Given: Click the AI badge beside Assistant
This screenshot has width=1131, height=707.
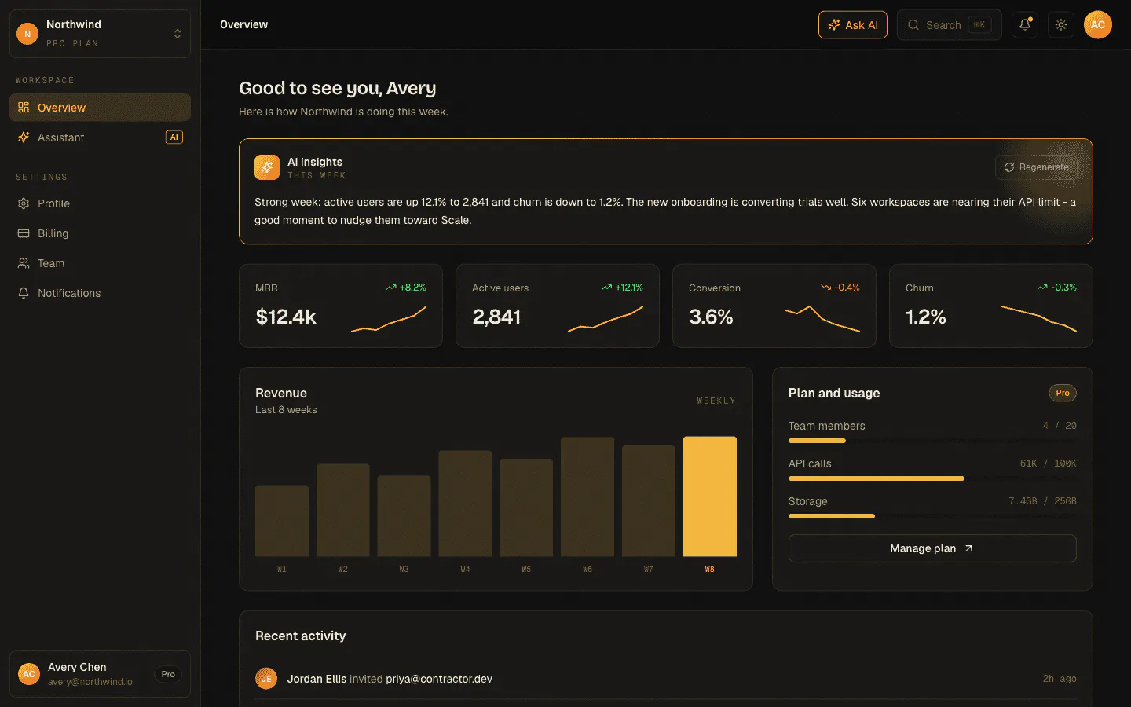Looking at the screenshot, I should click(x=174, y=137).
